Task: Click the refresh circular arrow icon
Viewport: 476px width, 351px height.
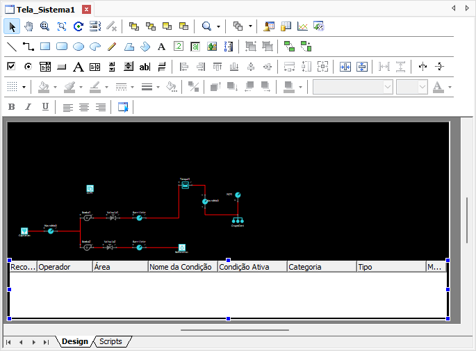Action: 79,26
